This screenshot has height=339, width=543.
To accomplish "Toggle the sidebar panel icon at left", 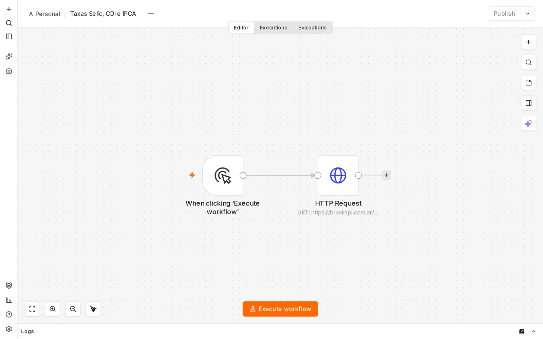I will (9, 37).
